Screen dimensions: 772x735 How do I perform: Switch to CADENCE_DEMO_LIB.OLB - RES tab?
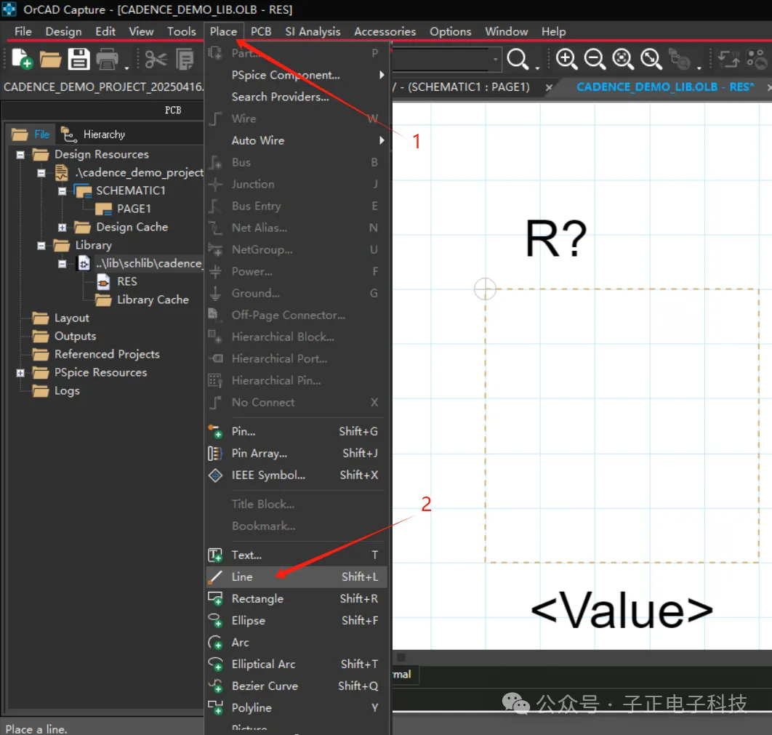pos(665,87)
